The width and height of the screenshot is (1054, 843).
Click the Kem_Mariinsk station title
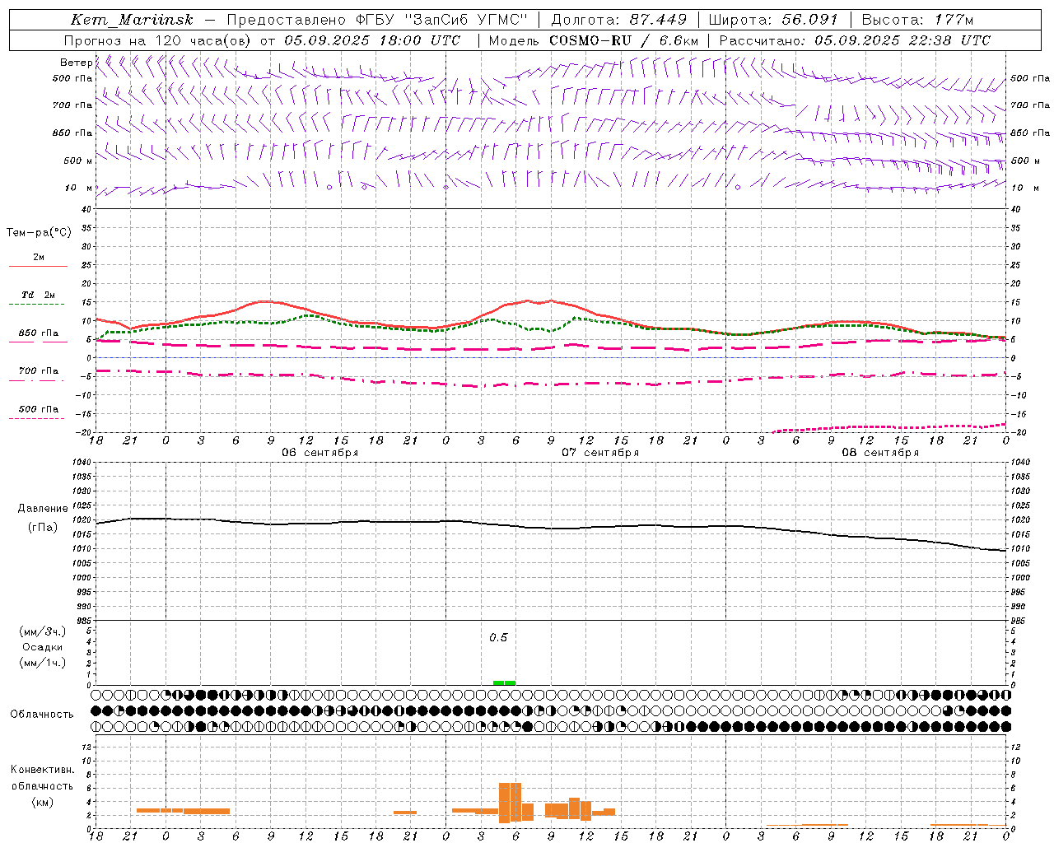coord(132,20)
